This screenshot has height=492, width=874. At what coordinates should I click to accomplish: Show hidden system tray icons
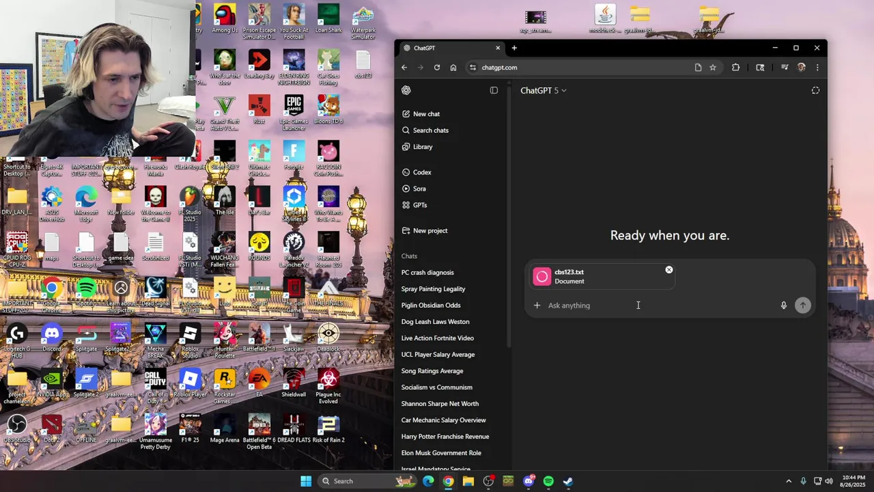[x=789, y=481]
